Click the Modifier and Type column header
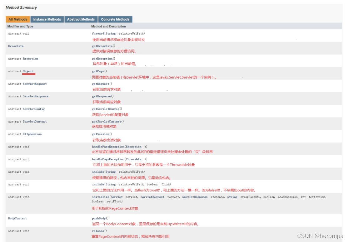This screenshot has width=348, height=242. [20, 27]
